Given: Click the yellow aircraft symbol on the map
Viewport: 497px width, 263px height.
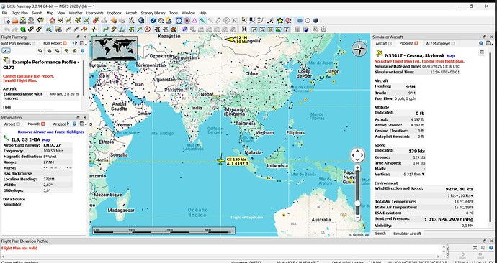Looking at the screenshot, I should tap(221, 160).
